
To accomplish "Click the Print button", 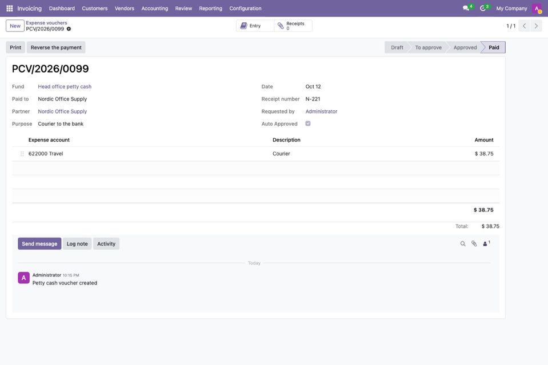I will [x=15, y=47].
